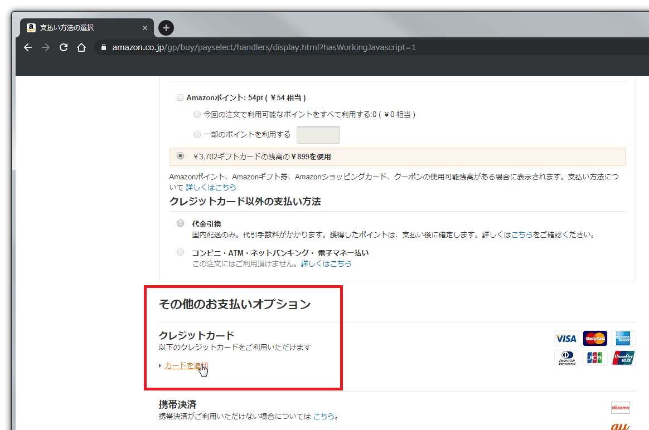Click the docomo carrier logo
Screen dimensions: 649x430
point(620,408)
